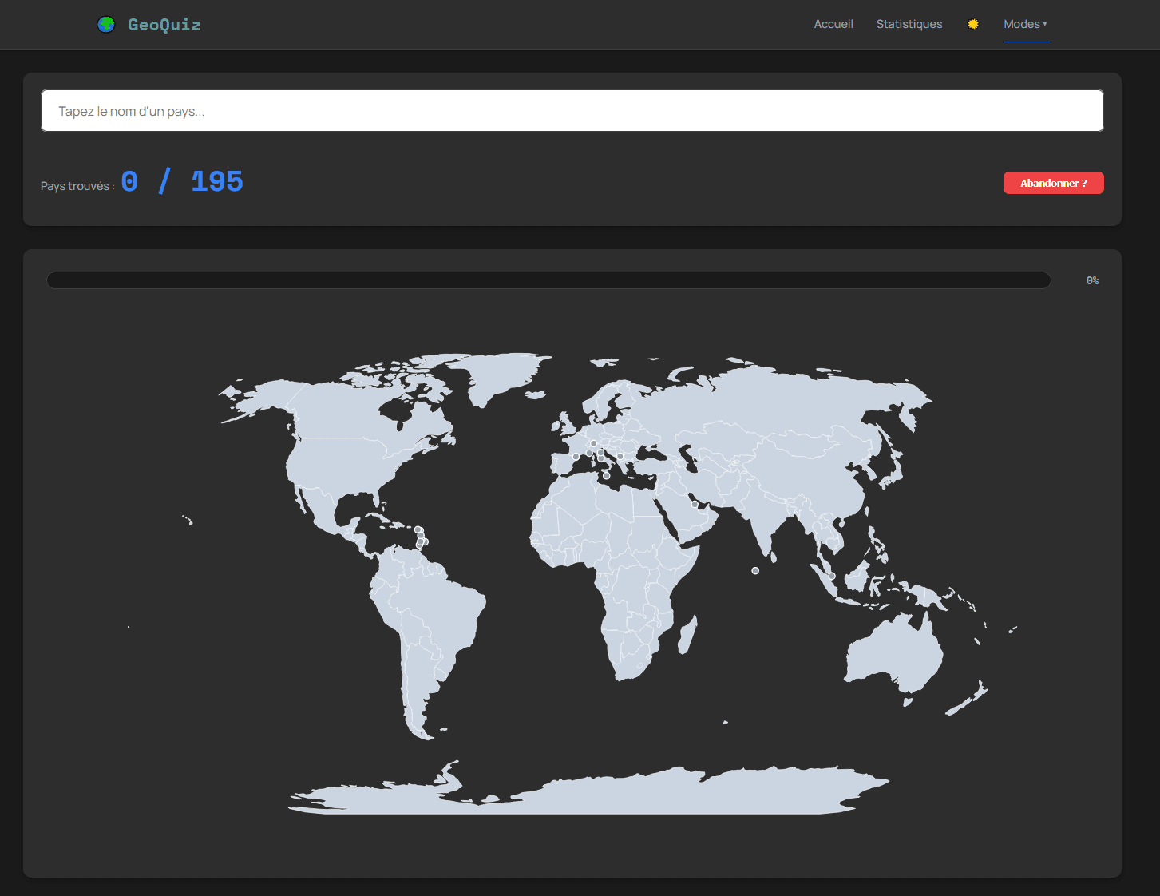Click the 0% progress bar

[x=548, y=280]
